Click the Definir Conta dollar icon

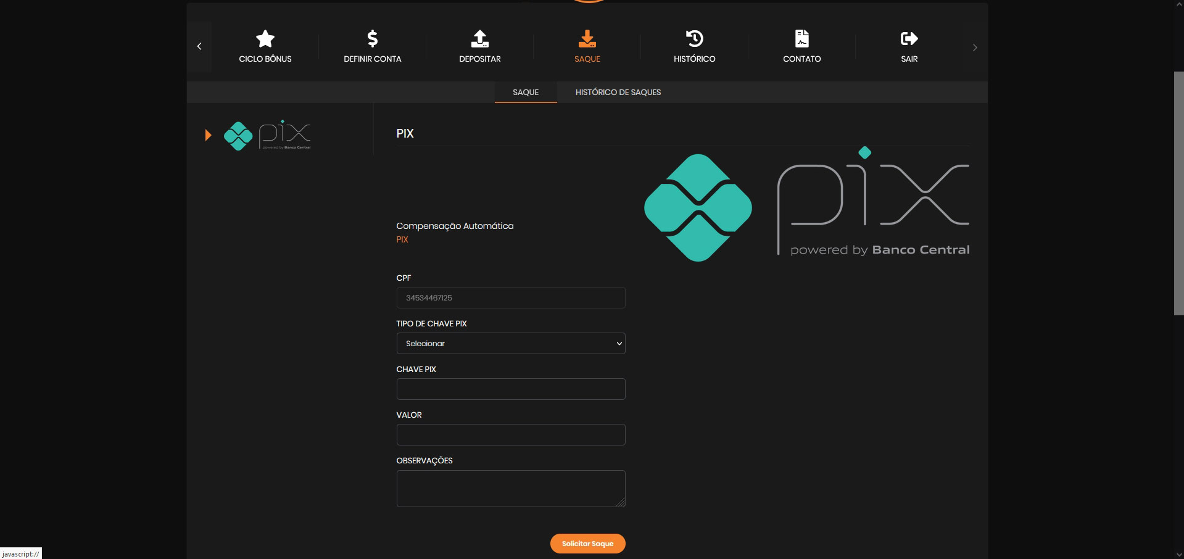(x=372, y=39)
